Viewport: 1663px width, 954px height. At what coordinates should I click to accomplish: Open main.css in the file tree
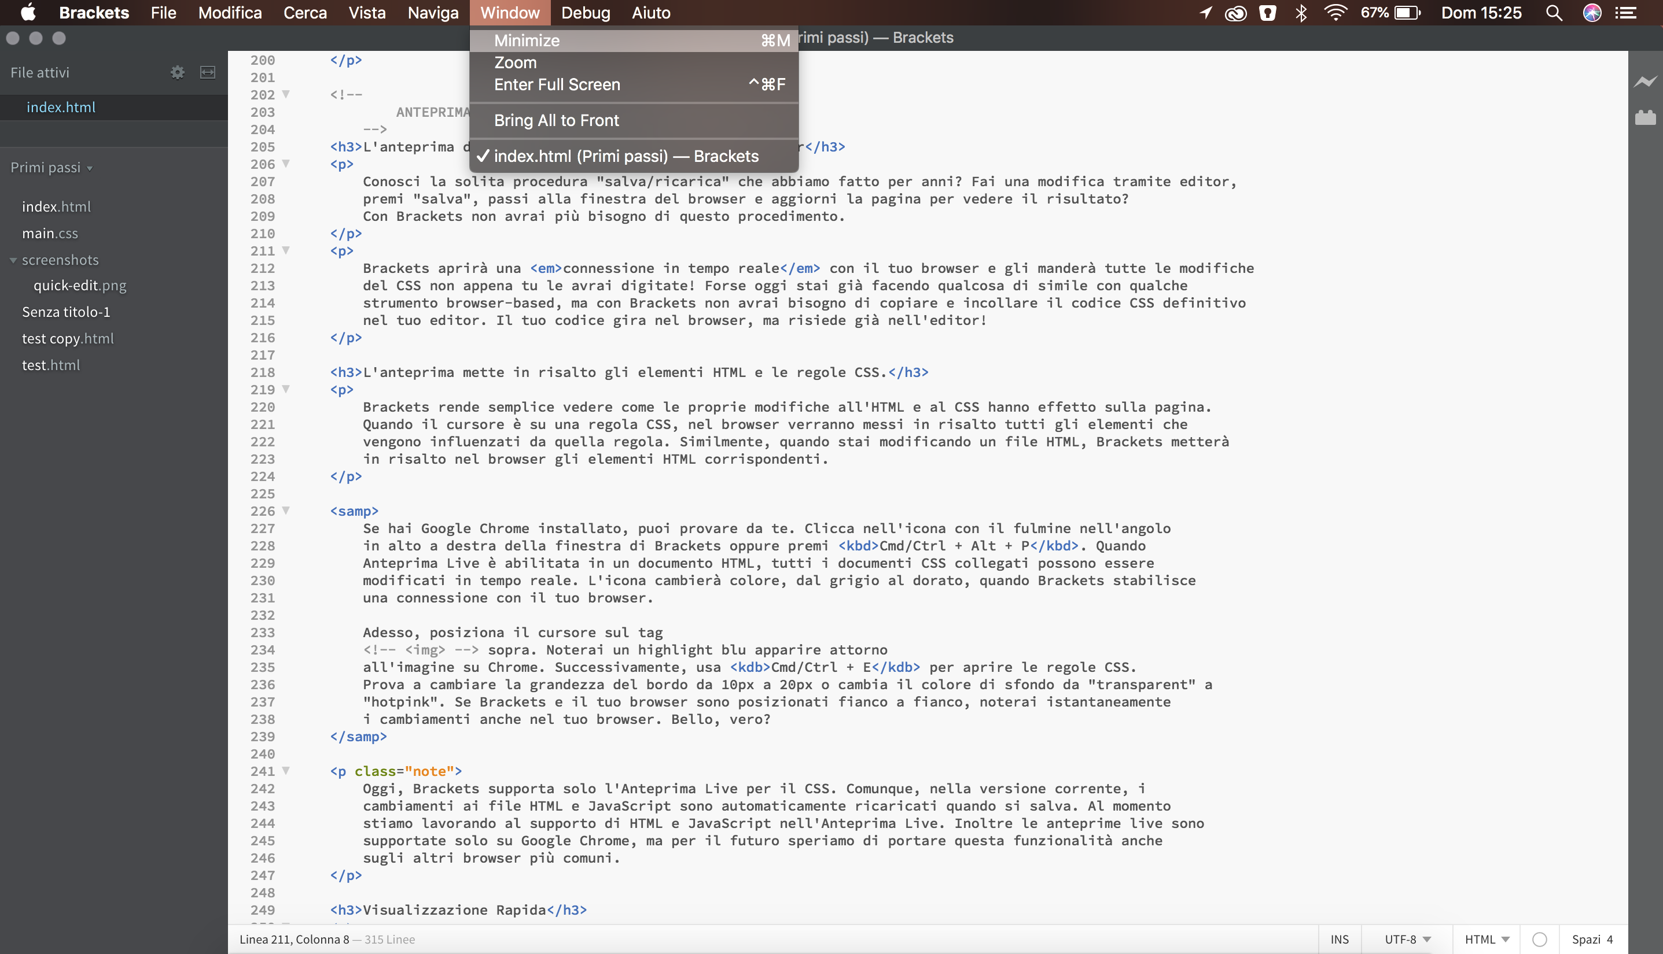point(50,233)
